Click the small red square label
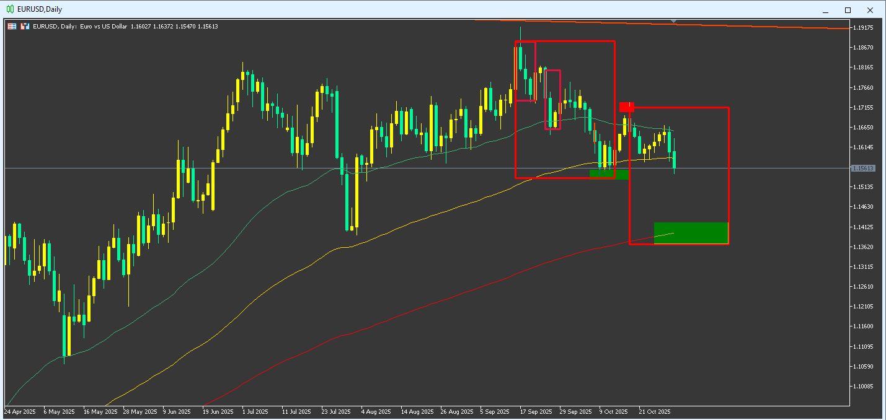This screenshot has width=886, height=420. pyautogui.click(x=626, y=107)
